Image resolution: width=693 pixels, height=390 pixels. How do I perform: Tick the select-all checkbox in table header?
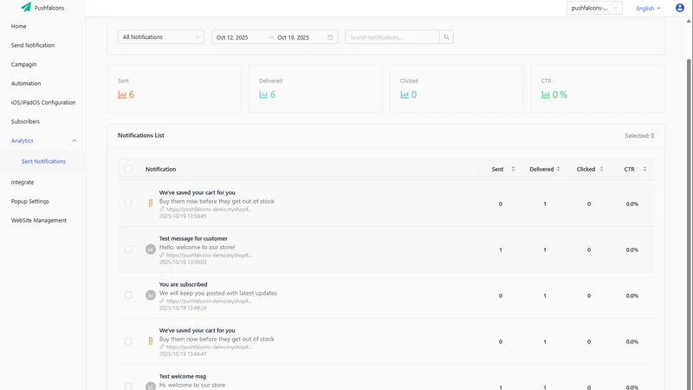point(128,168)
